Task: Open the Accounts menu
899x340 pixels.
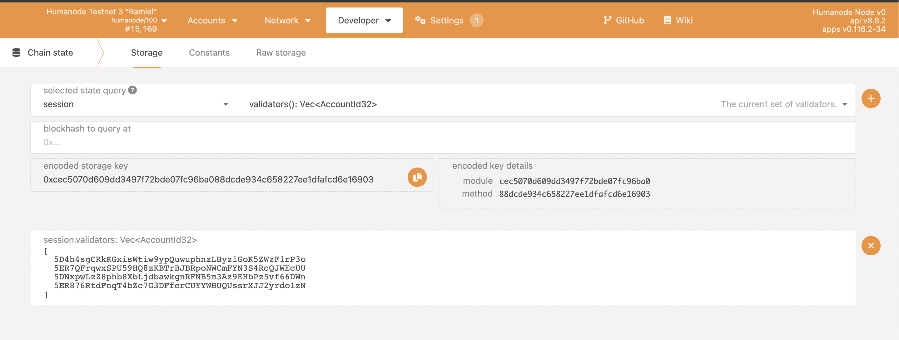Action: click(x=212, y=20)
